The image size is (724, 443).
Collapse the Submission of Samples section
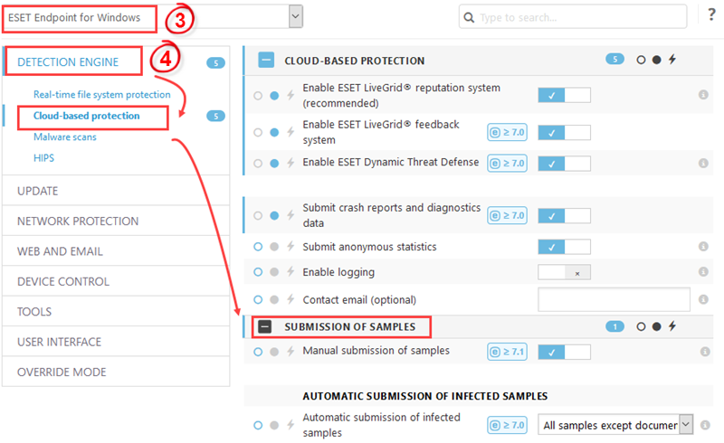(x=264, y=326)
